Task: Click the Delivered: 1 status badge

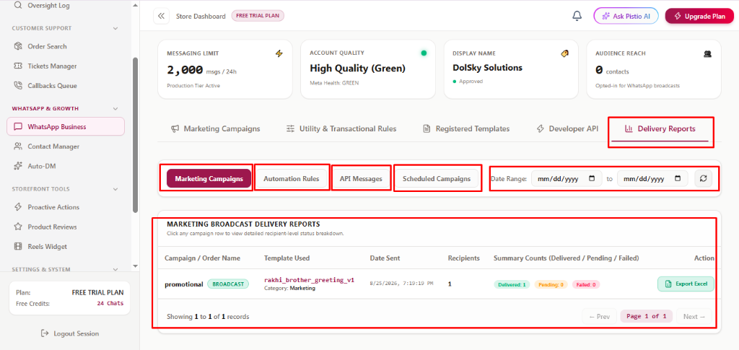Action: pyautogui.click(x=512, y=284)
